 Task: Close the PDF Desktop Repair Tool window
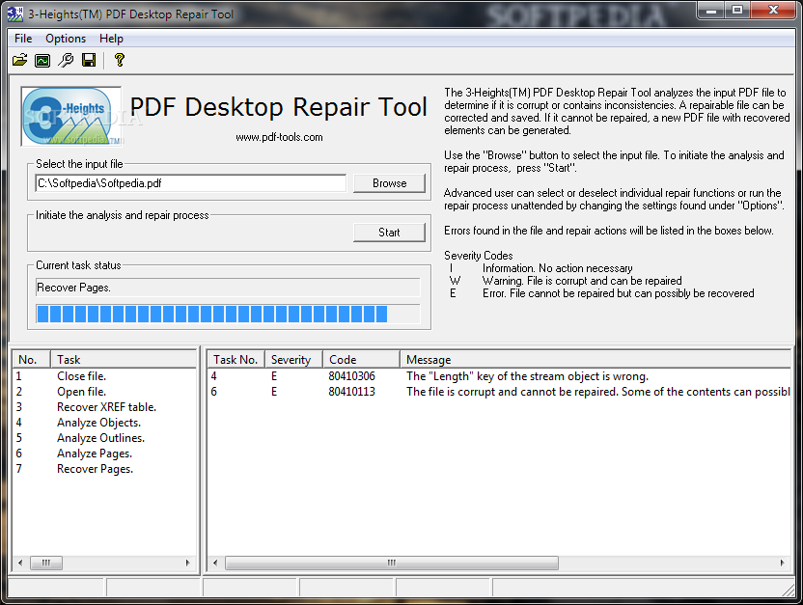coord(773,11)
